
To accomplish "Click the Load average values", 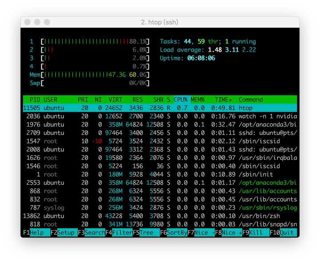I will 232,50.
